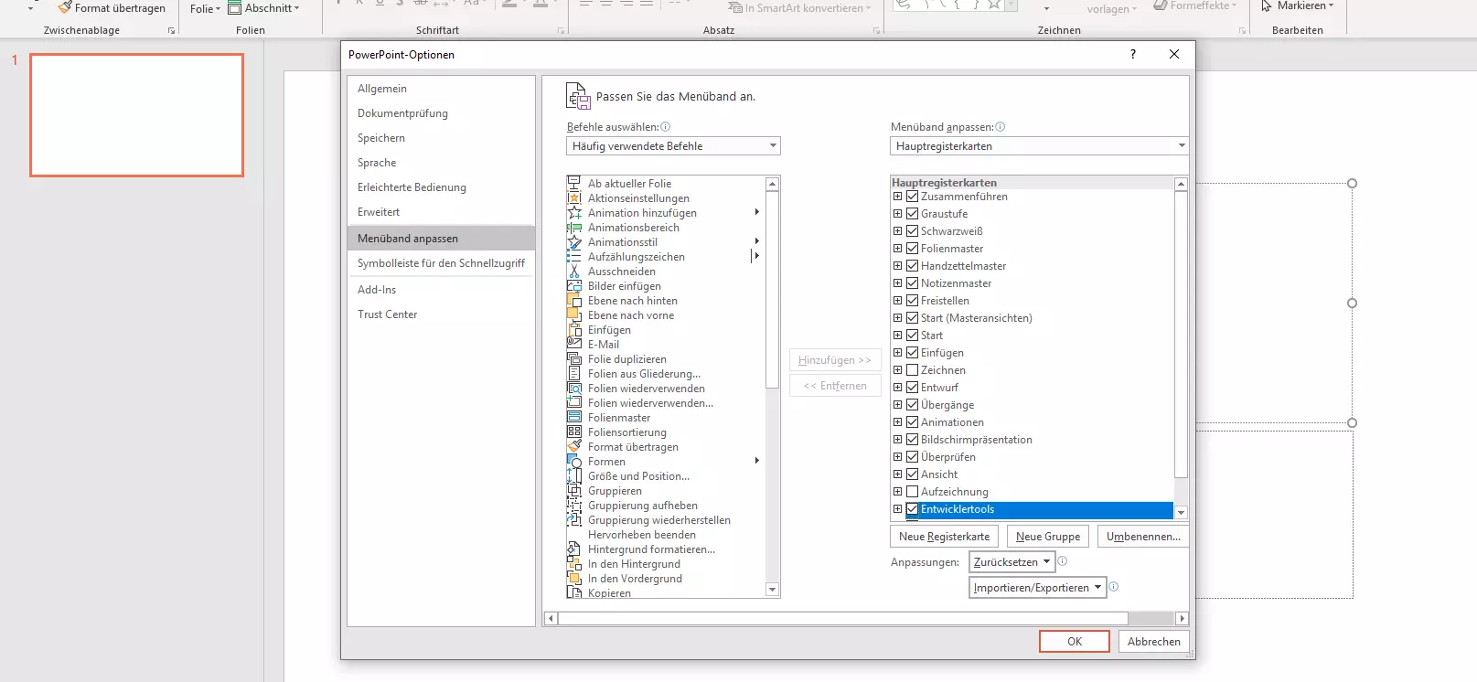
Task: Click the Ebene nach hinten icon
Action: pos(574,300)
